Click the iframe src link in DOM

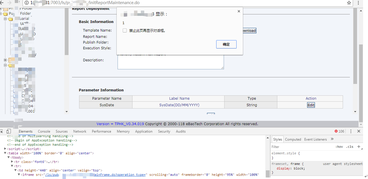[95, 175]
